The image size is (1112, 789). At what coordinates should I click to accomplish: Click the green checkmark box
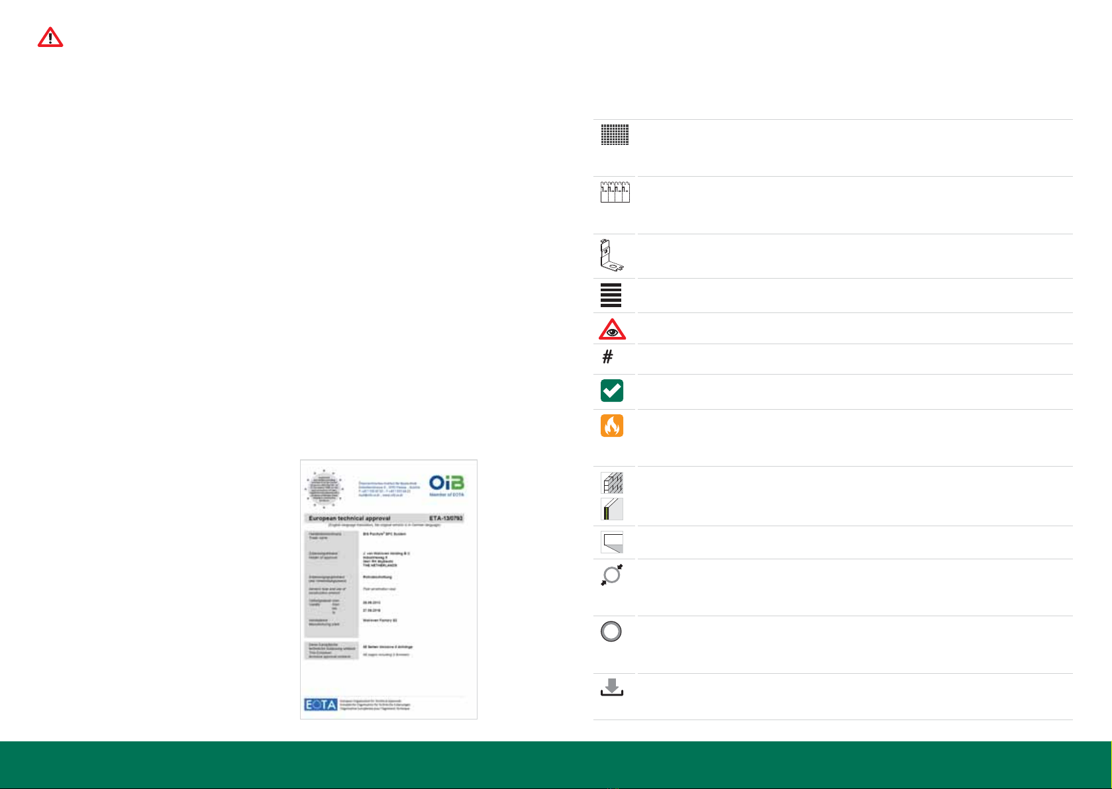coord(612,391)
